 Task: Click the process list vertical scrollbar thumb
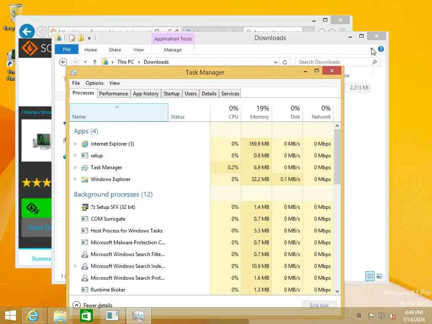click(337, 157)
